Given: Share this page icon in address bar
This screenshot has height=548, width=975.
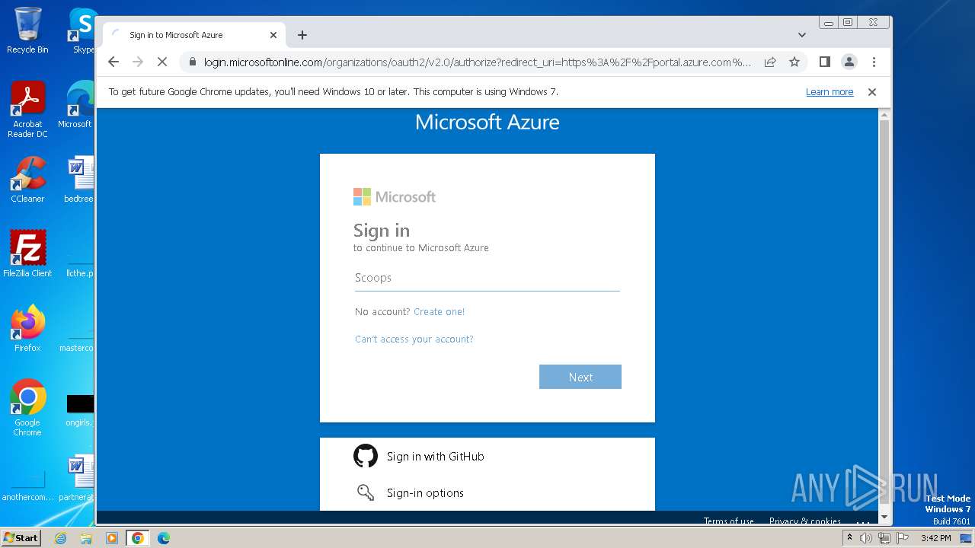Looking at the screenshot, I should coord(770,62).
